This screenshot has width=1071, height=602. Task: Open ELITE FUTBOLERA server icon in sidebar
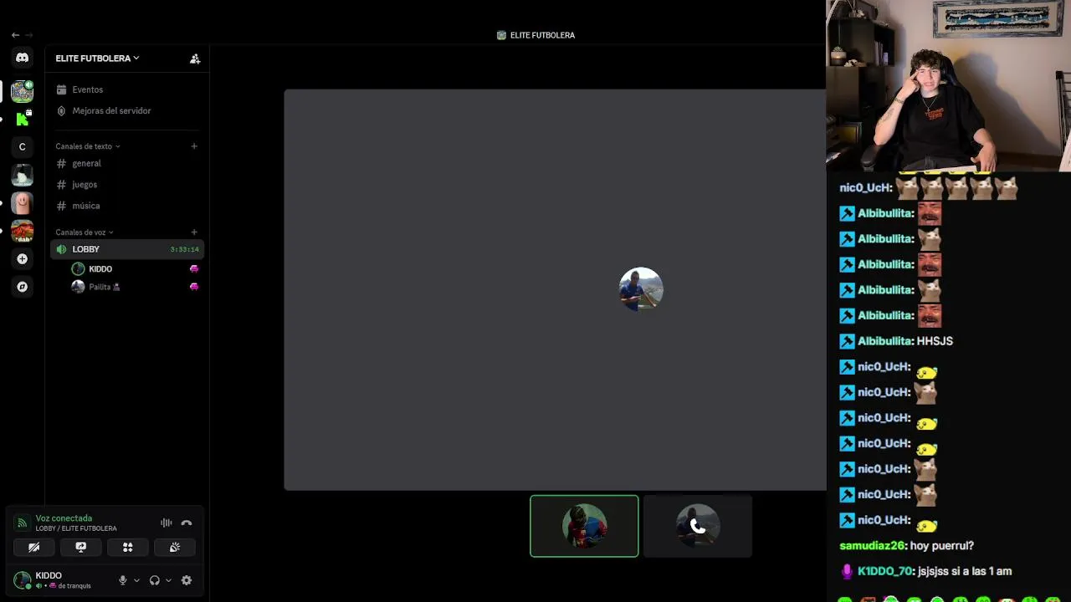tap(23, 91)
